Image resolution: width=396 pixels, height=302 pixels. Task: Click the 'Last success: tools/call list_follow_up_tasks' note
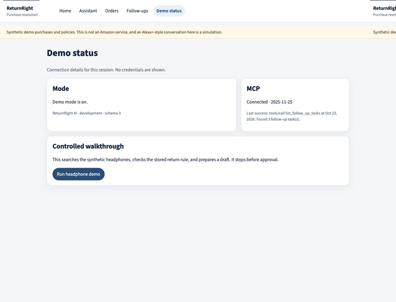pyautogui.click(x=291, y=116)
